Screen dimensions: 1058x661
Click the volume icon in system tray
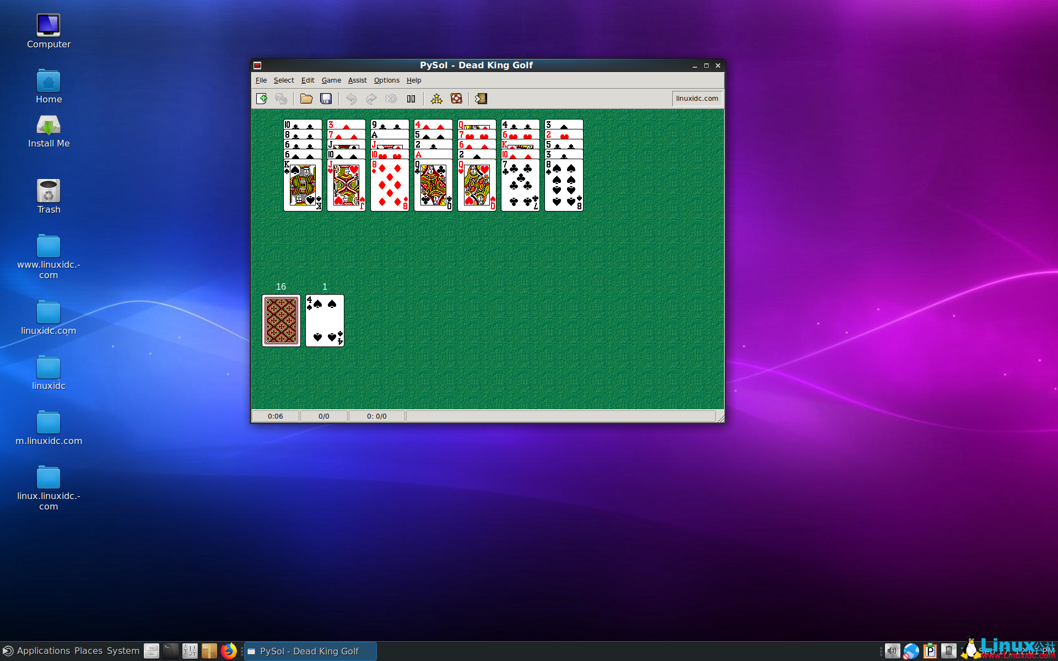pyautogui.click(x=893, y=651)
